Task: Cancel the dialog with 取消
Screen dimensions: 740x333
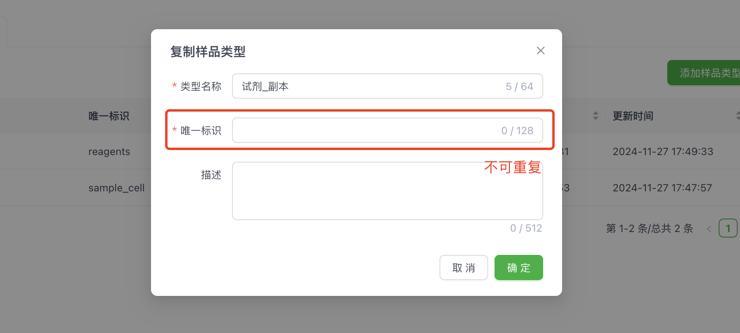Action: (x=464, y=268)
